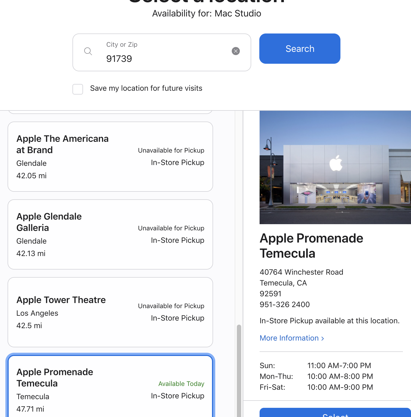Select Apple The Americana at Brand store
This screenshot has height=417, width=411.
click(110, 157)
